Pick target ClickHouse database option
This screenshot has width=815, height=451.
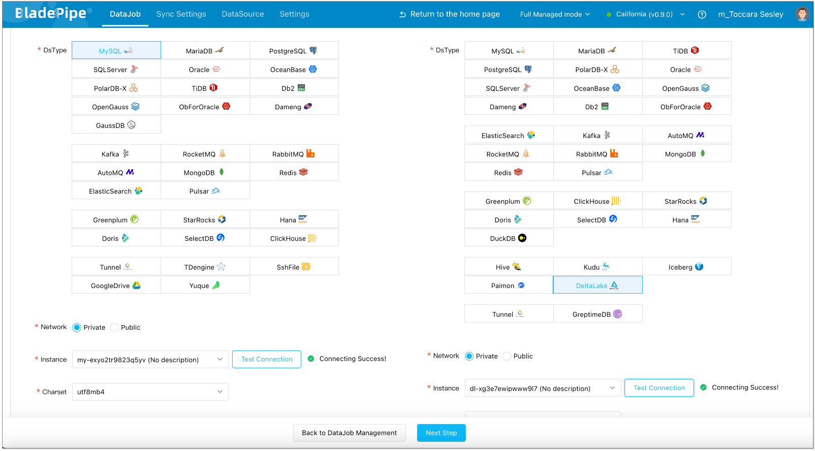pyautogui.click(x=597, y=201)
